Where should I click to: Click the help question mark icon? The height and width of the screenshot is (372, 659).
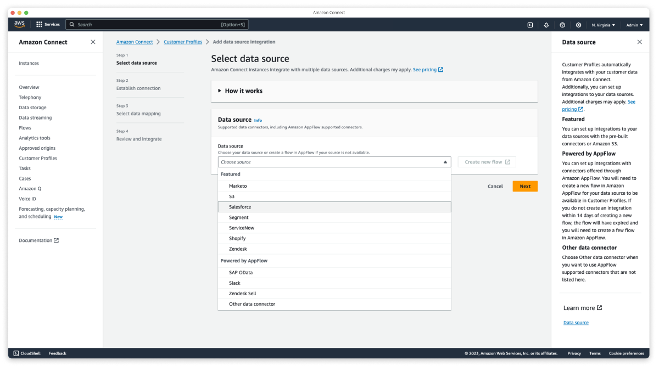point(562,25)
